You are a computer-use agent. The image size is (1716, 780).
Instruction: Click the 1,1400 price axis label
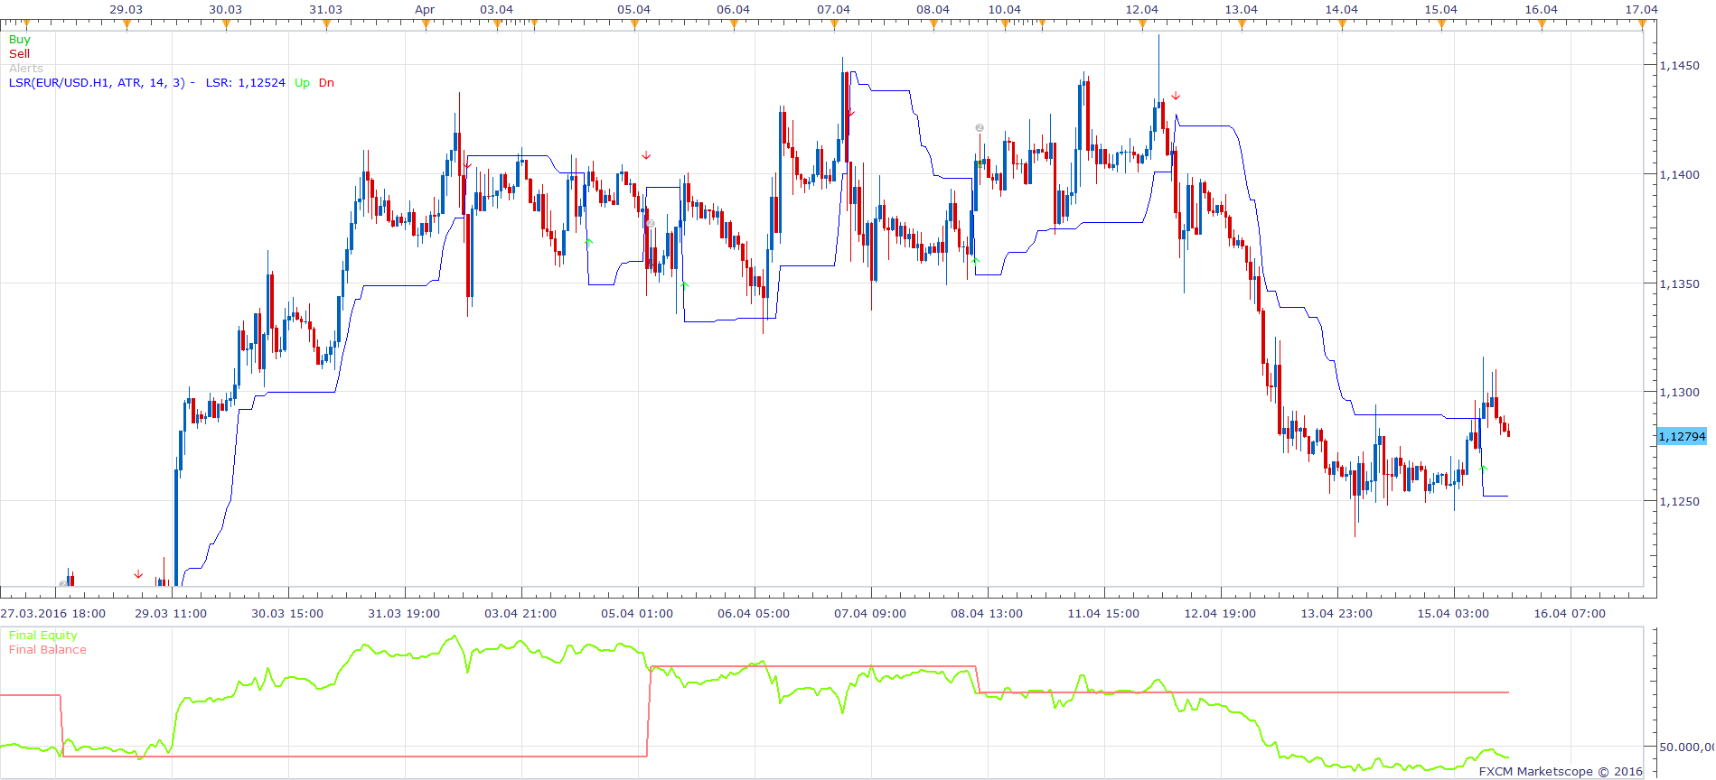pos(1680,175)
